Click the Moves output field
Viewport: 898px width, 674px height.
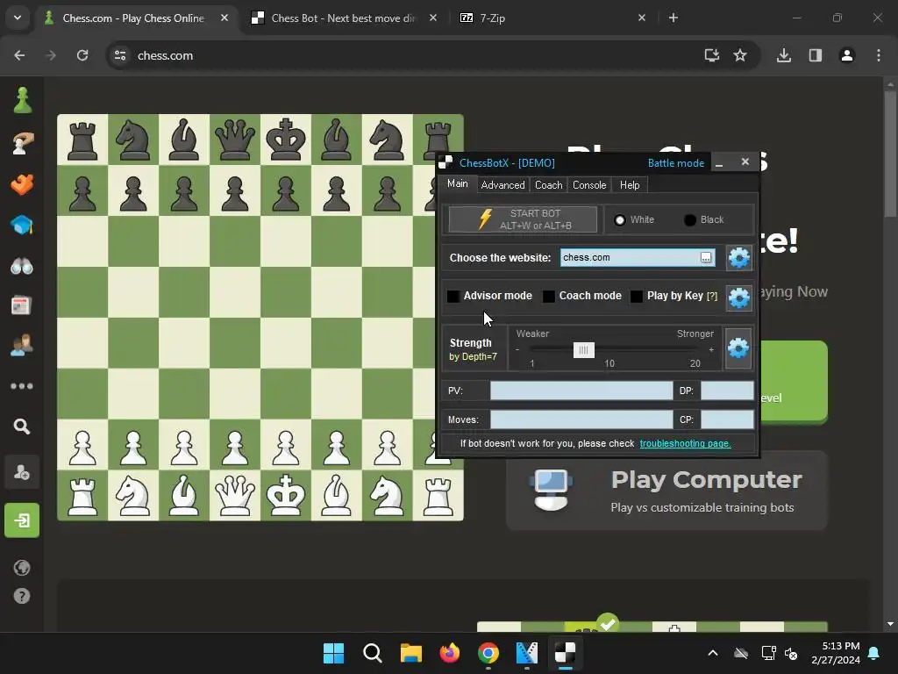(x=581, y=419)
